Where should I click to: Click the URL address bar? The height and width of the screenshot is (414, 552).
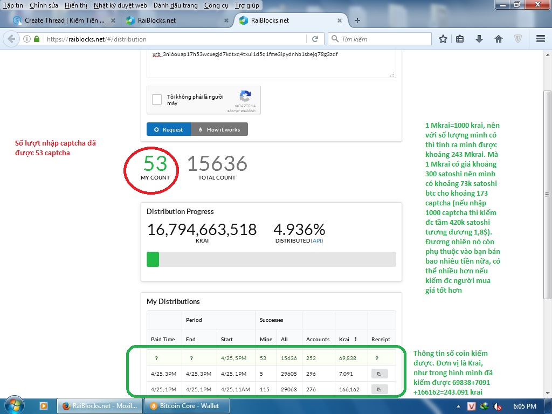tap(175, 39)
